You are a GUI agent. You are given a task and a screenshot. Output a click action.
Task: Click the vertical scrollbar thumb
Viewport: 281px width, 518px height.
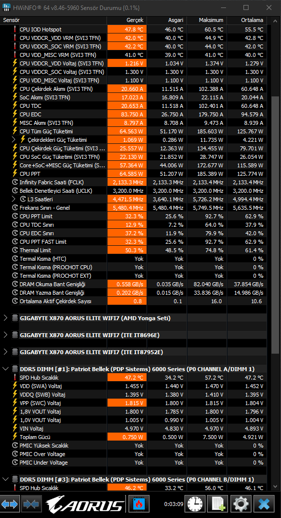click(x=274, y=226)
